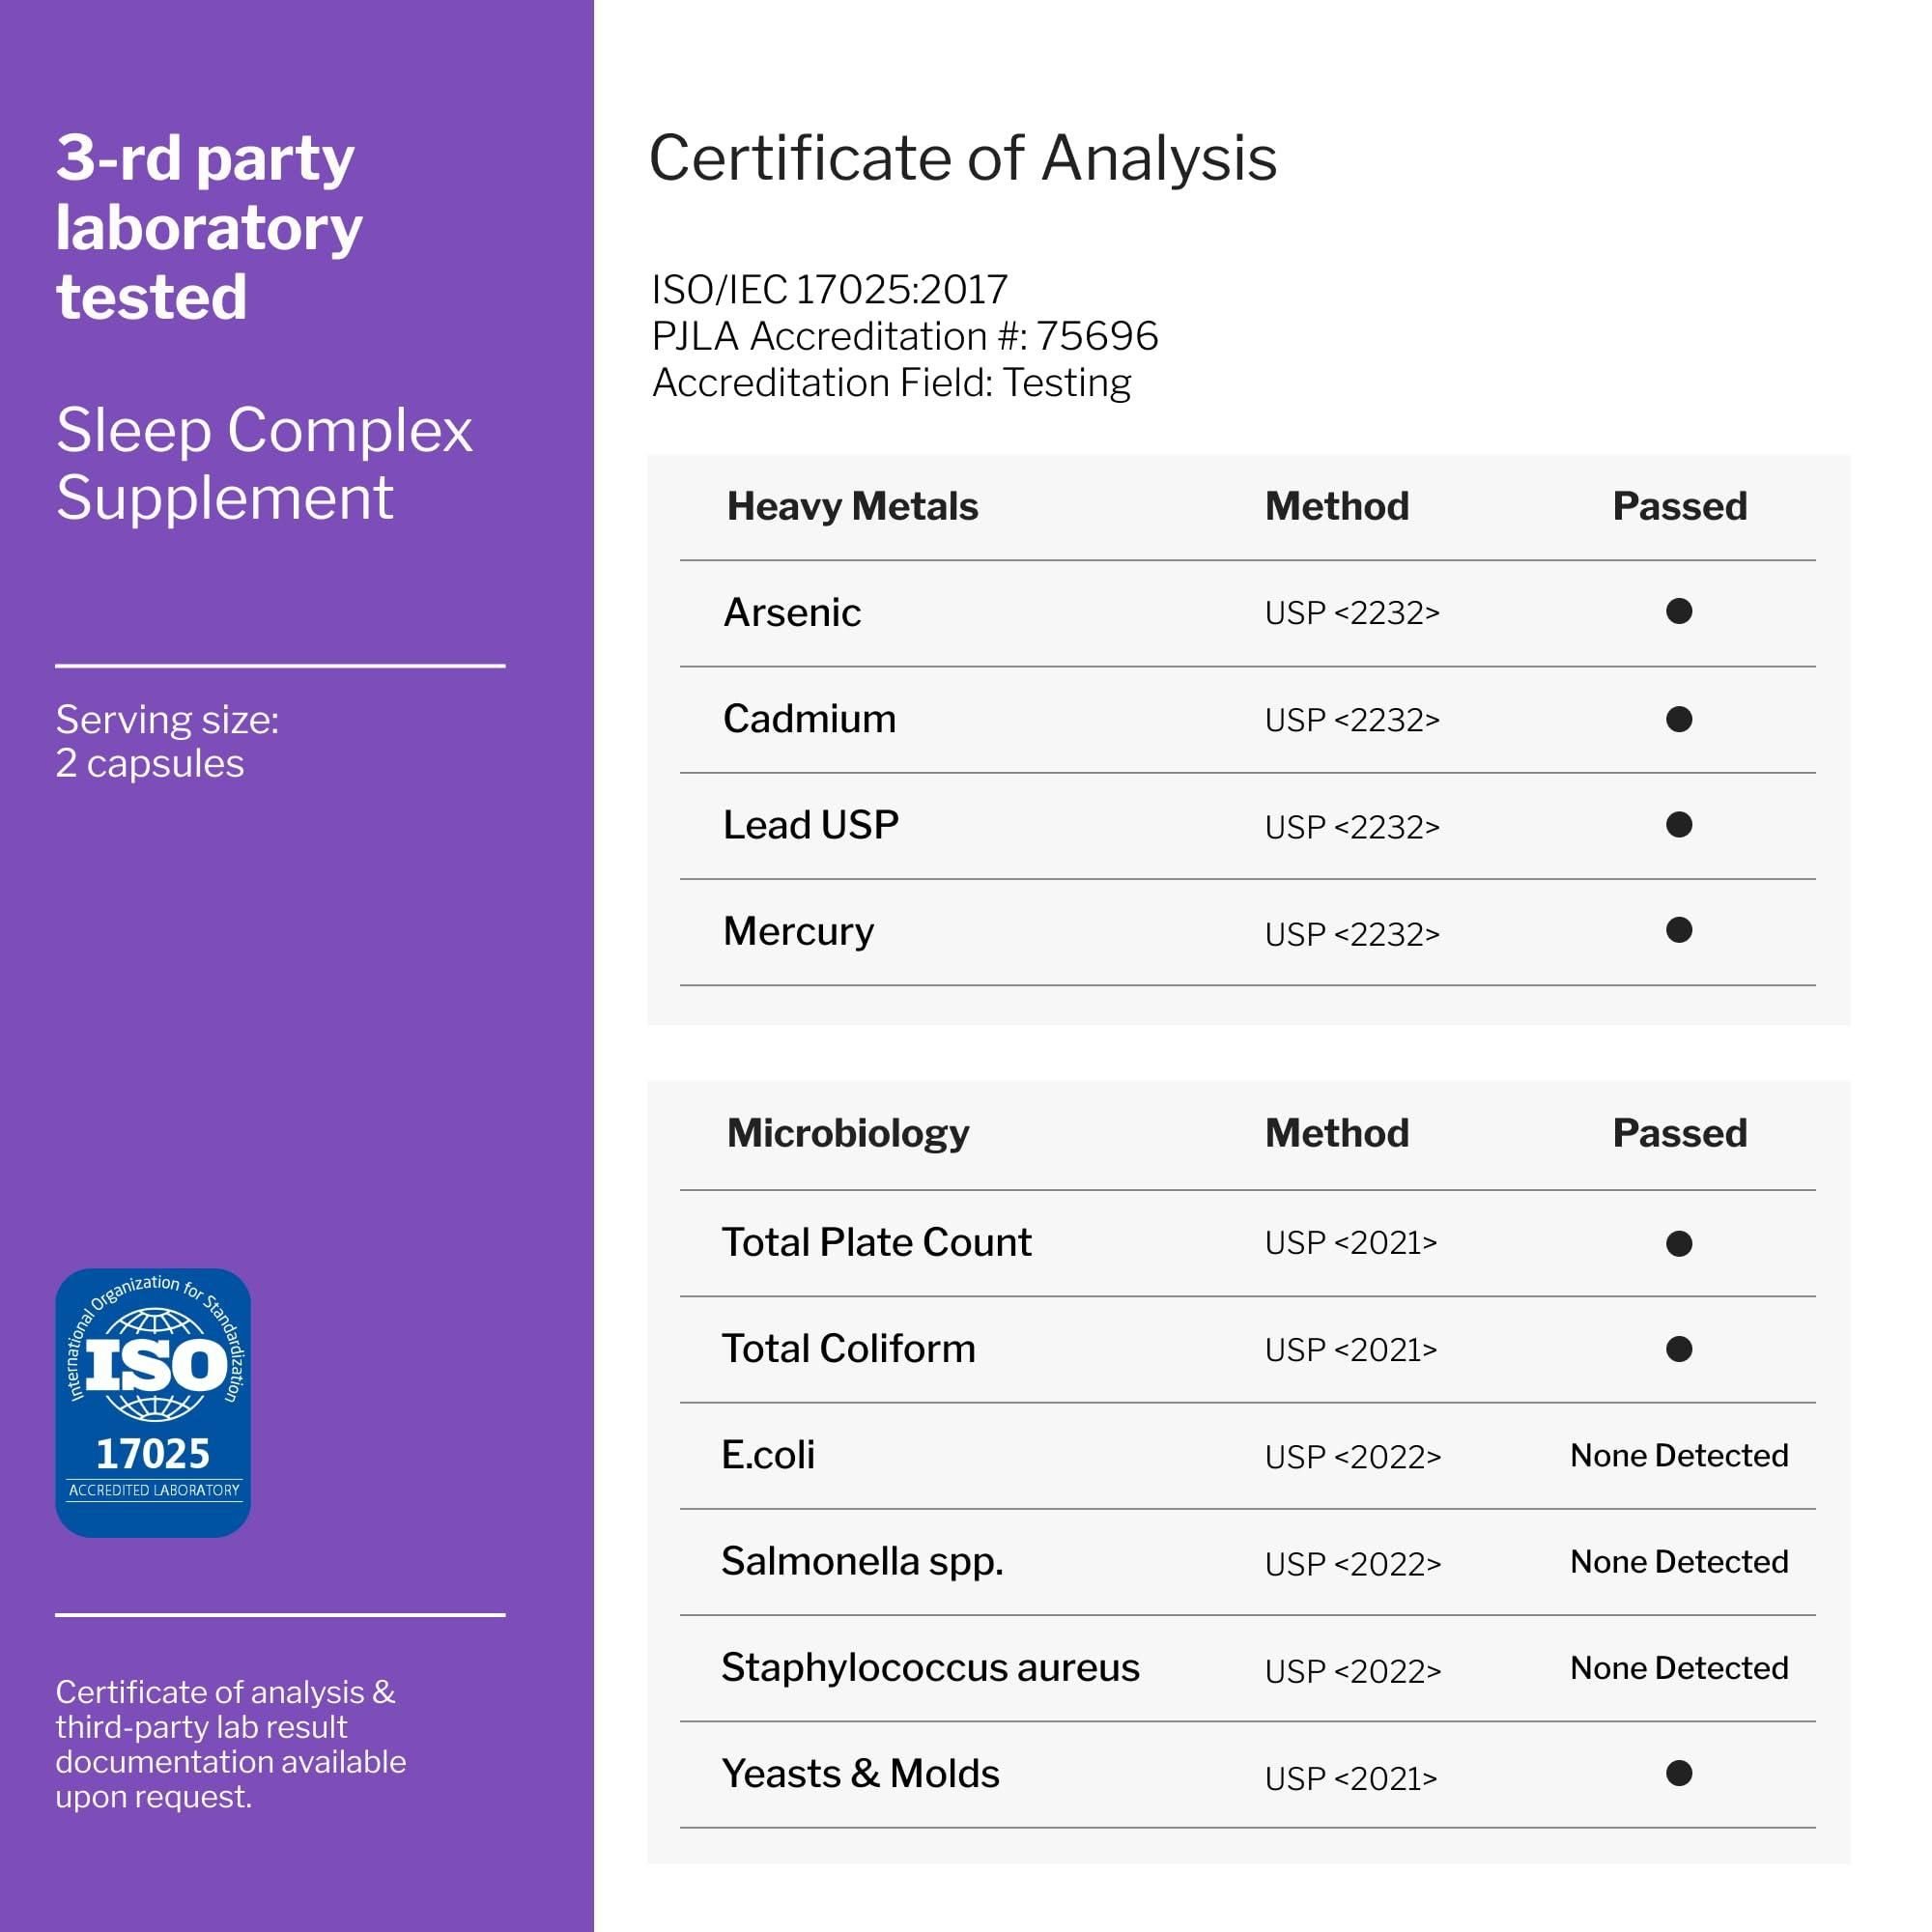This screenshot has width=1932, height=1932.
Task: Click the Total Coliform passed dot
Action: 1679,1349
